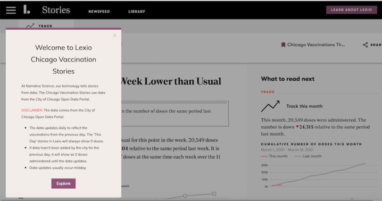Open the Chicago Vaccinations story dropdown
The width and height of the screenshot is (382, 201).
click(x=316, y=45)
